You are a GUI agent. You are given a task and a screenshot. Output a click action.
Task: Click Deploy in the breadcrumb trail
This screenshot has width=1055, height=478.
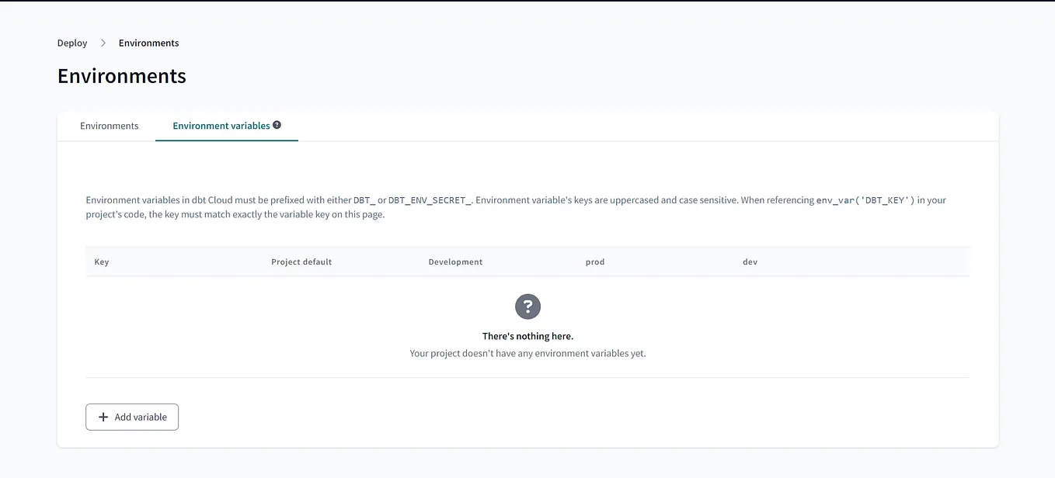pos(71,43)
